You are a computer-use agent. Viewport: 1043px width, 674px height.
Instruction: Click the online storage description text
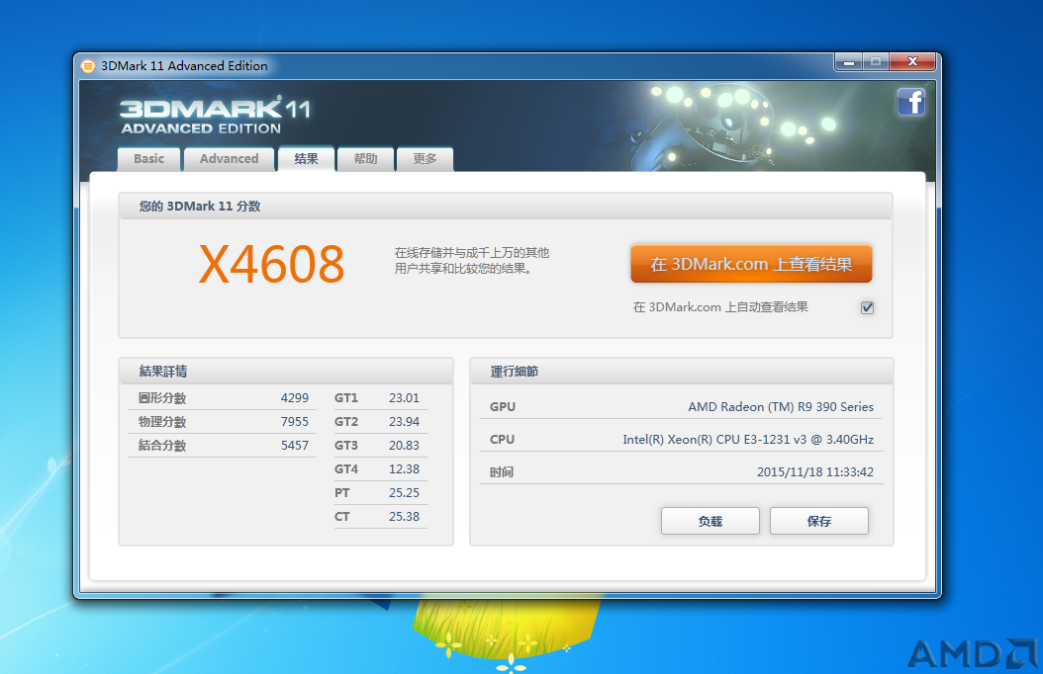click(x=471, y=260)
